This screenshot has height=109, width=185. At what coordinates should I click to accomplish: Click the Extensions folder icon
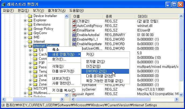(x=30, y=24)
